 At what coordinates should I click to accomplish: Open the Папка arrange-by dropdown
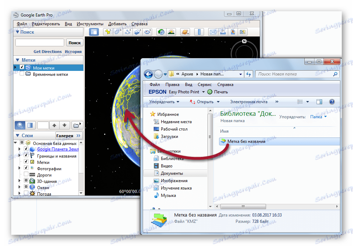pyautogui.click(x=319, y=117)
